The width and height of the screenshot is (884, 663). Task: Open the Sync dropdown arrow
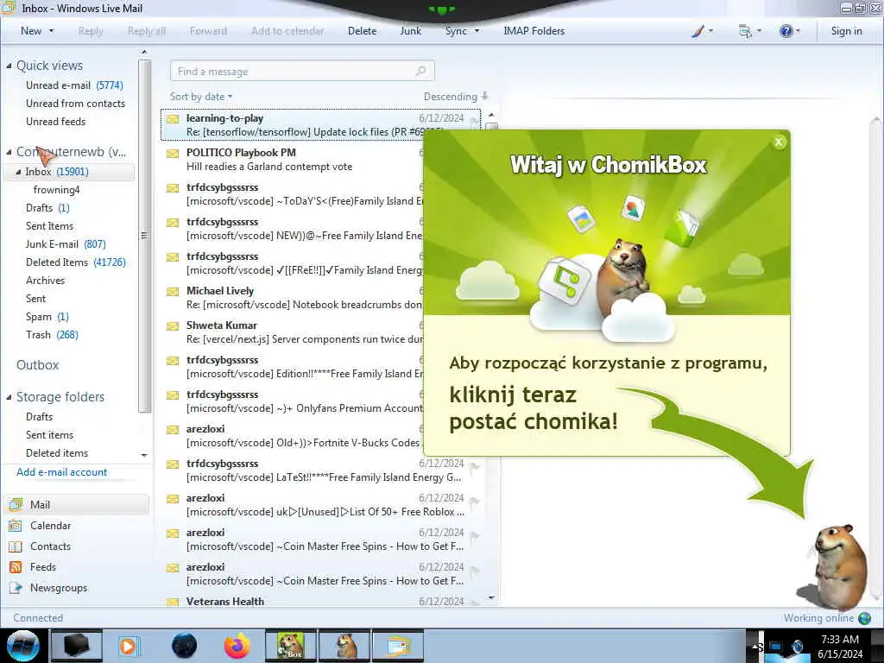pos(477,31)
